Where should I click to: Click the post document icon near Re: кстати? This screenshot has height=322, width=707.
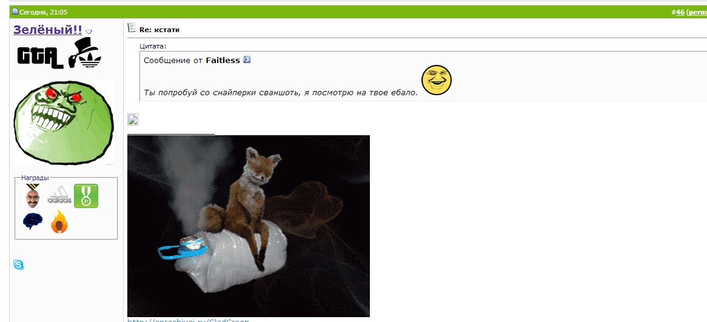(x=132, y=28)
